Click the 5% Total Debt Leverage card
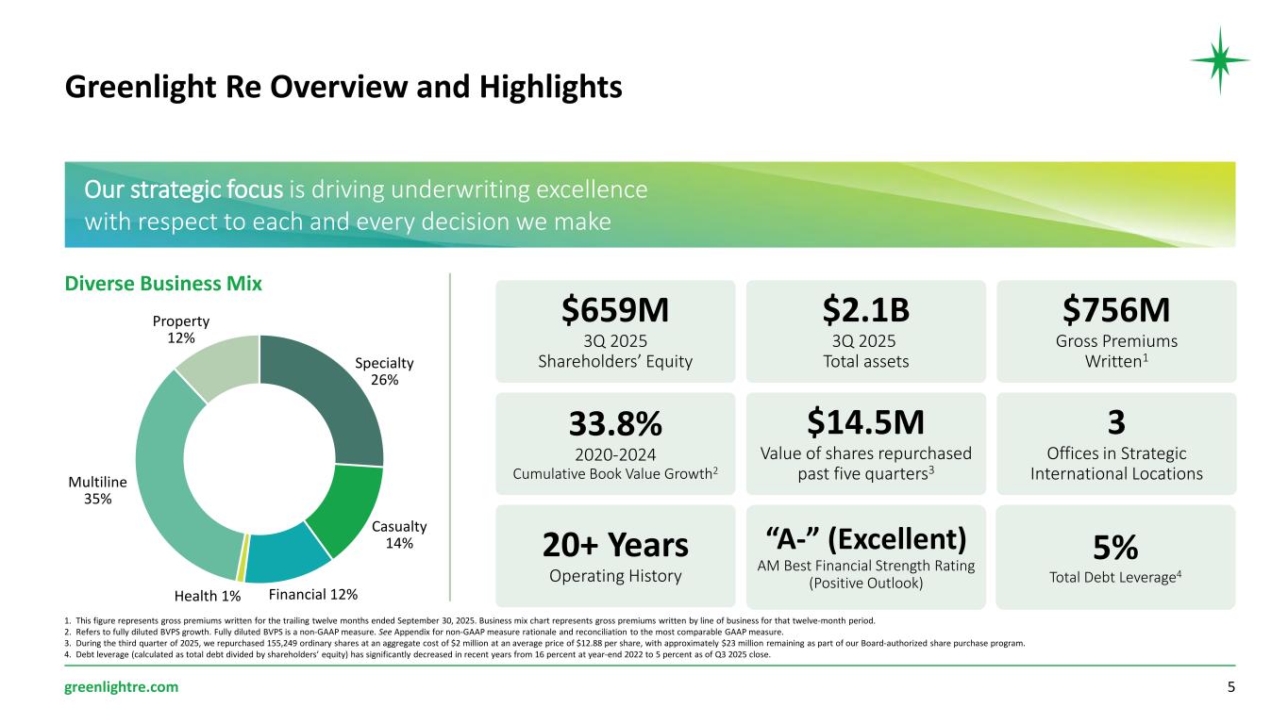 coord(1115,556)
